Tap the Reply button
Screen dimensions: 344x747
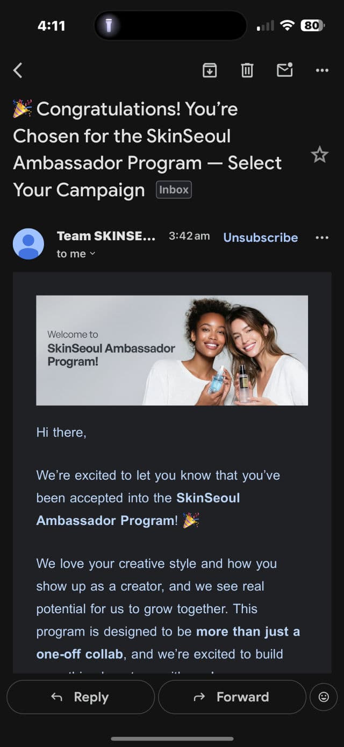pos(81,697)
